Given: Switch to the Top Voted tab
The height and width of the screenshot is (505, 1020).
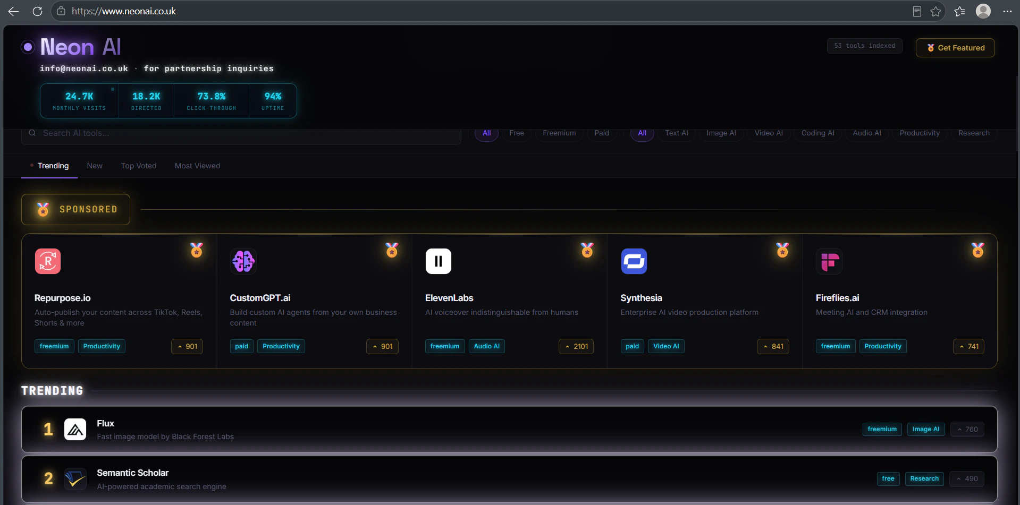Looking at the screenshot, I should (x=139, y=166).
